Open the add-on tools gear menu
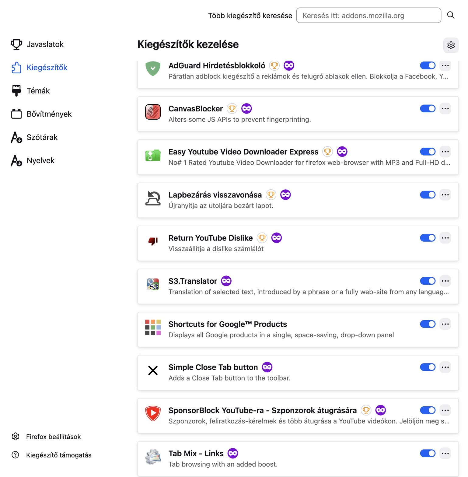 tap(451, 45)
